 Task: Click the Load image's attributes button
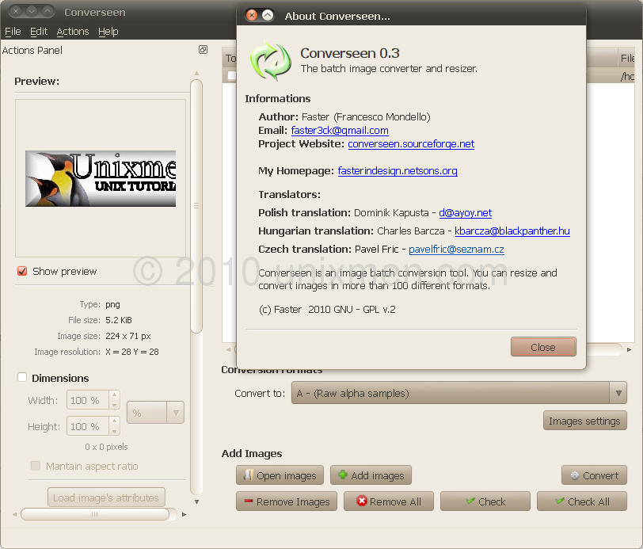106,498
